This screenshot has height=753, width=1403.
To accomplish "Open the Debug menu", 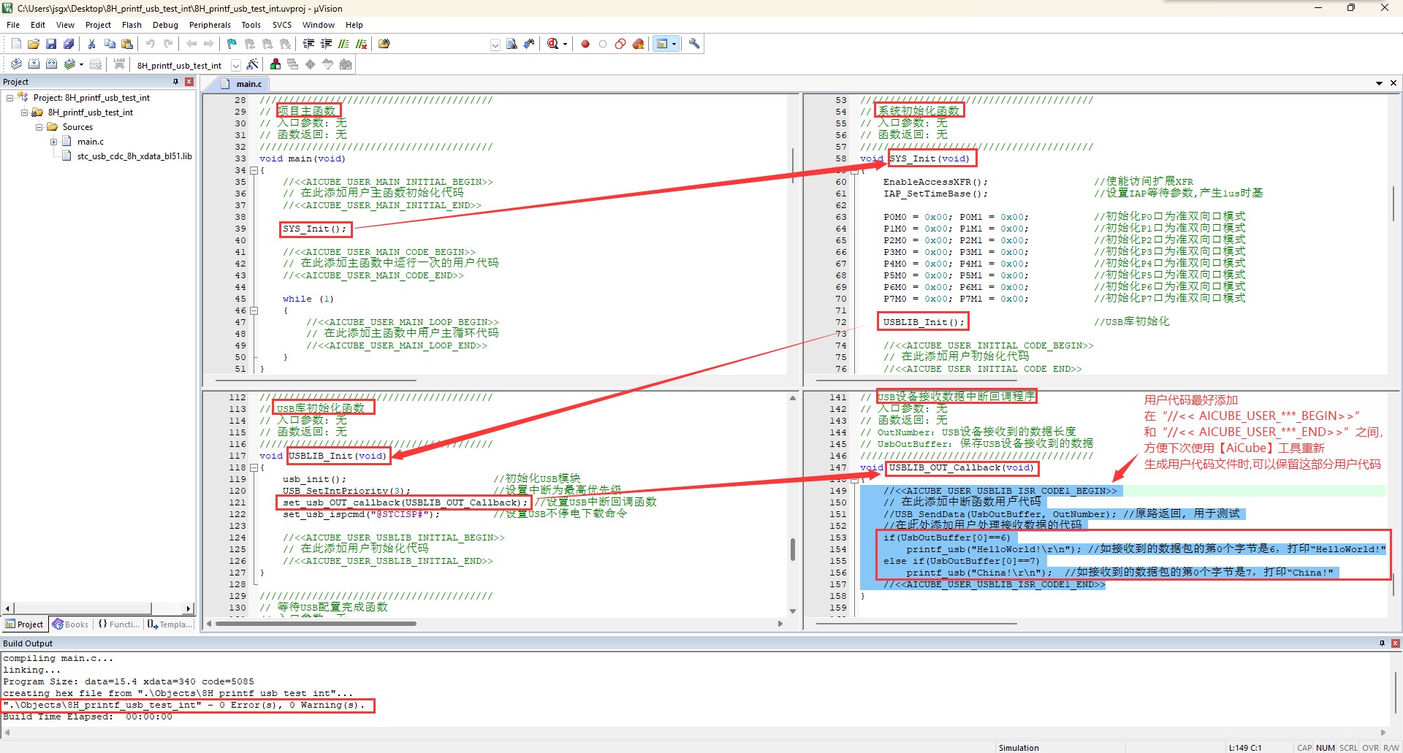I will tap(165, 25).
